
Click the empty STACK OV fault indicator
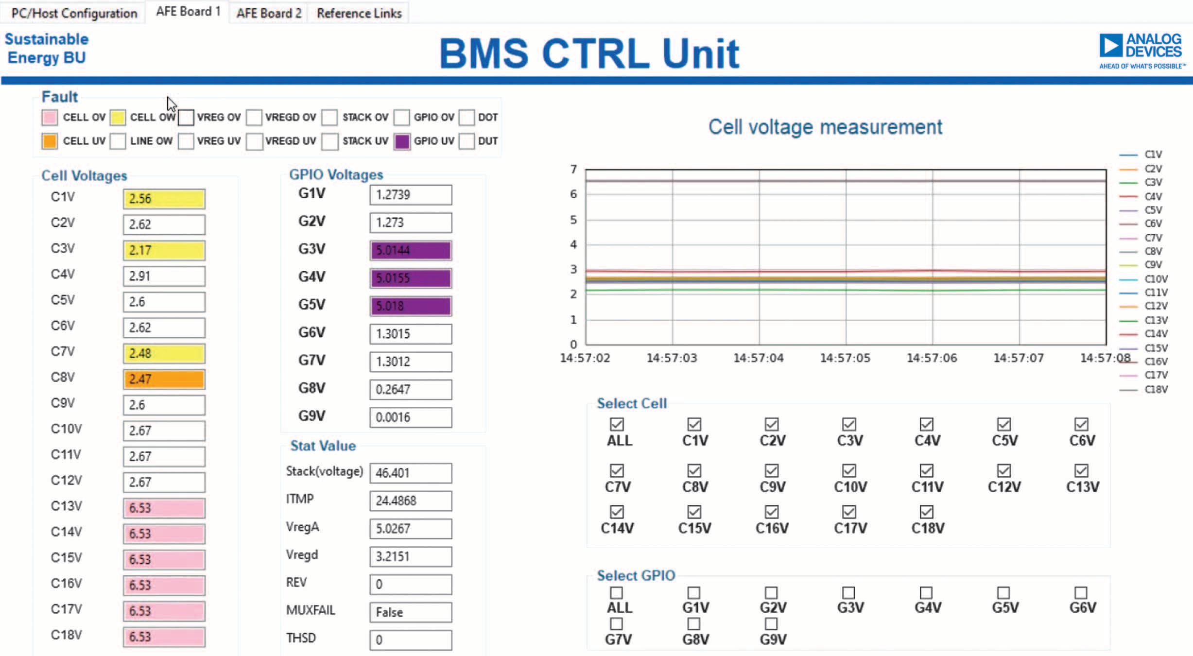click(x=329, y=117)
